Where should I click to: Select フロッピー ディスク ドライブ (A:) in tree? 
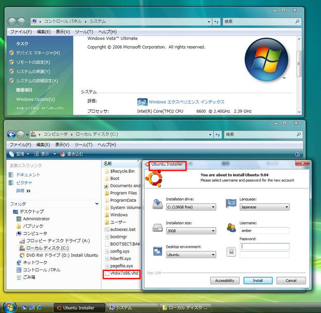tap(58, 241)
